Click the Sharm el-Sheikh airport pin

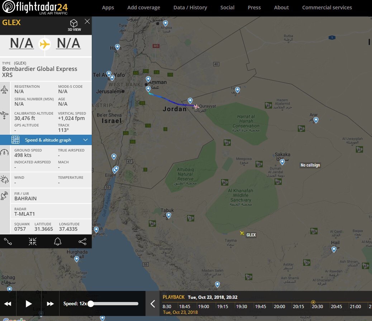(x=96, y=229)
